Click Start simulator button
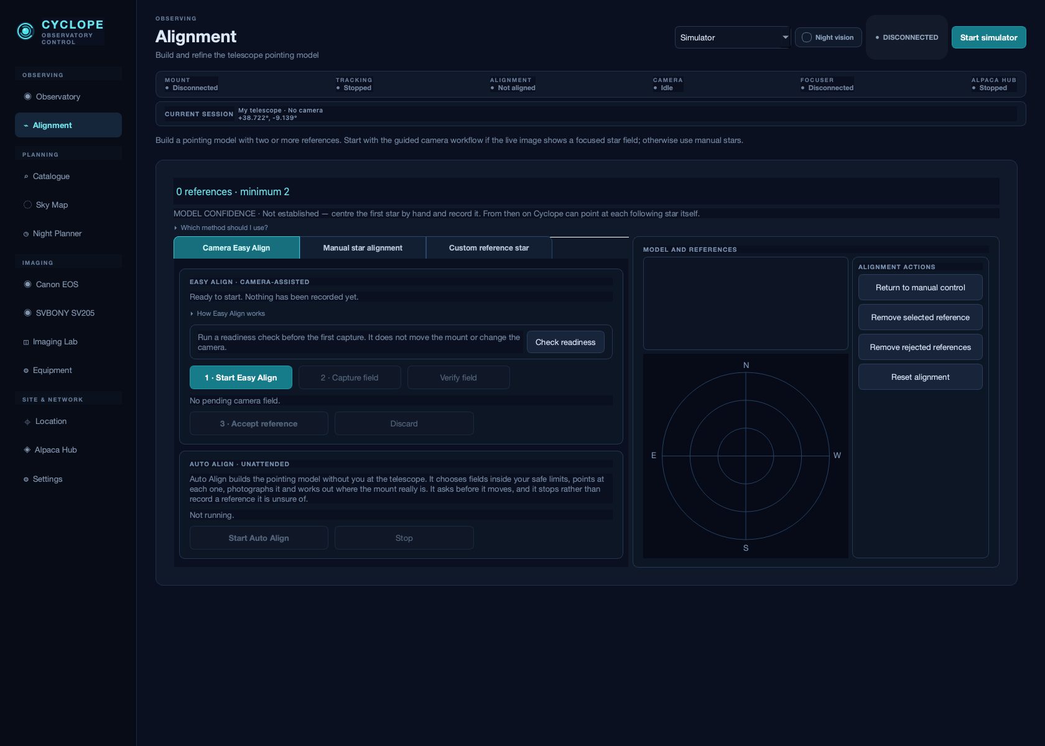The width and height of the screenshot is (1045, 746). tap(988, 37)
